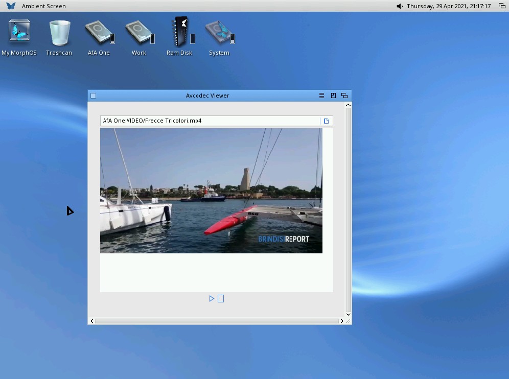This screenshot has height=379, width=509.
Task: Open the file chooser beside the path field
Action: [x=326, y=121]
